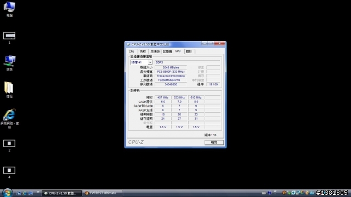Close the CPU-Z window
351x197 pixels.
tap(219, 43)
